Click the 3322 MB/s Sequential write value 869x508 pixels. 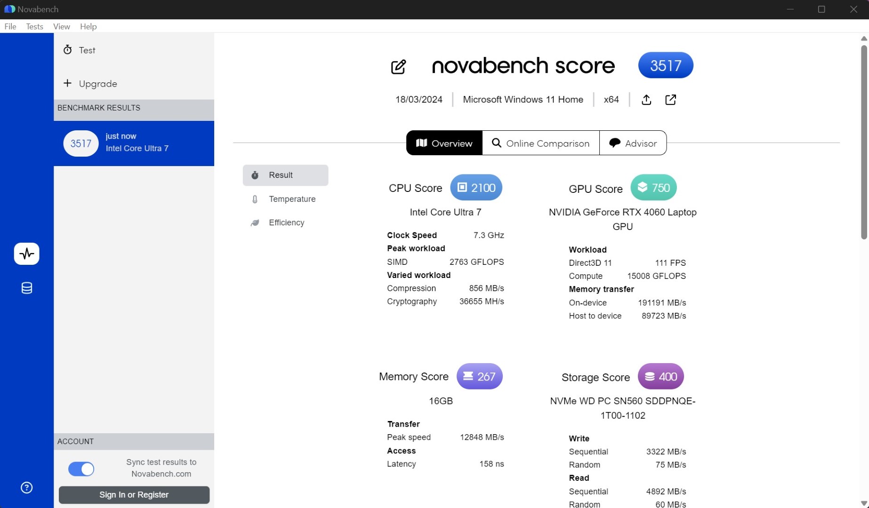tap(666, 452)
